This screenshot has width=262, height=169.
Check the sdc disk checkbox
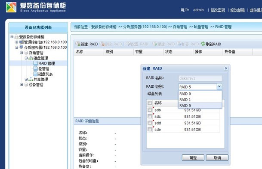point(150,116)
